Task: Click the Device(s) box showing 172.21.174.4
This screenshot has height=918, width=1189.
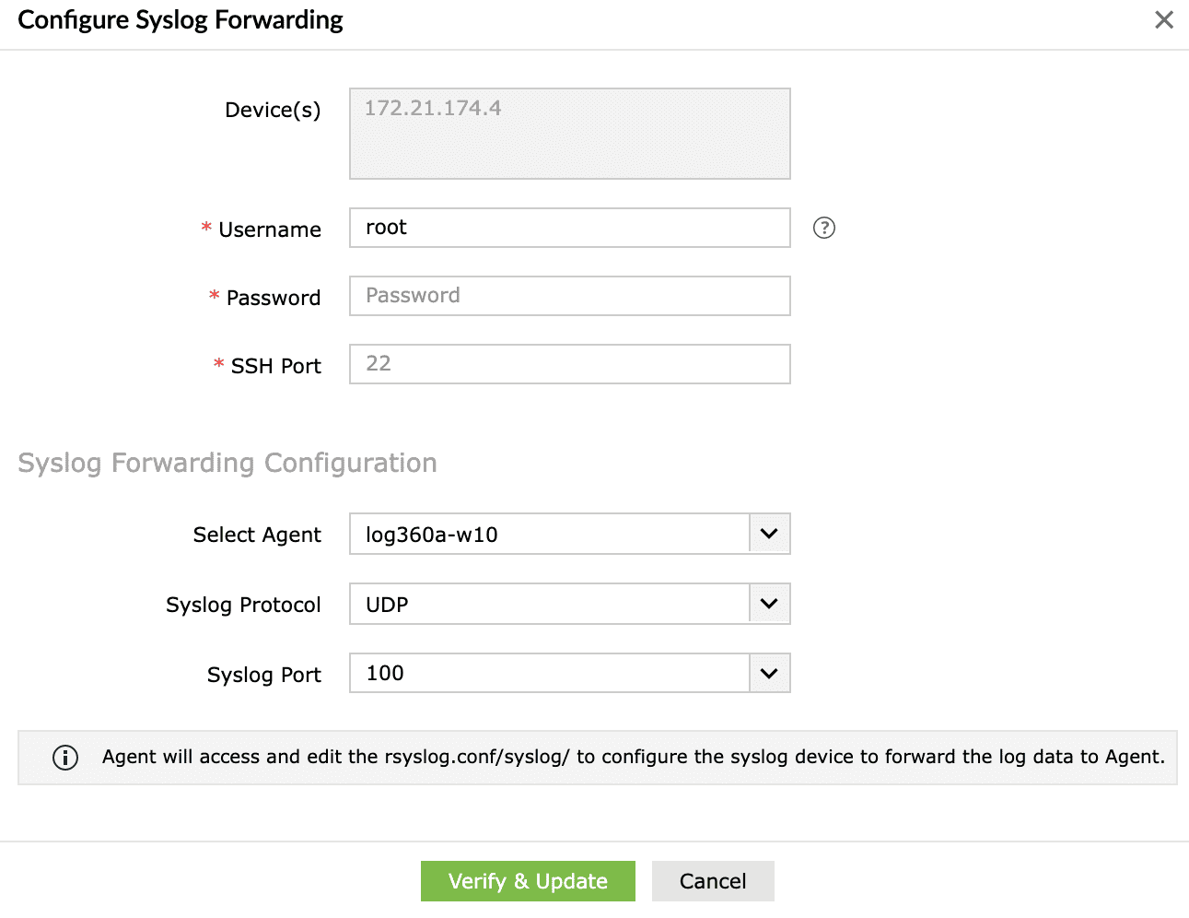Action: coord(569,134)
